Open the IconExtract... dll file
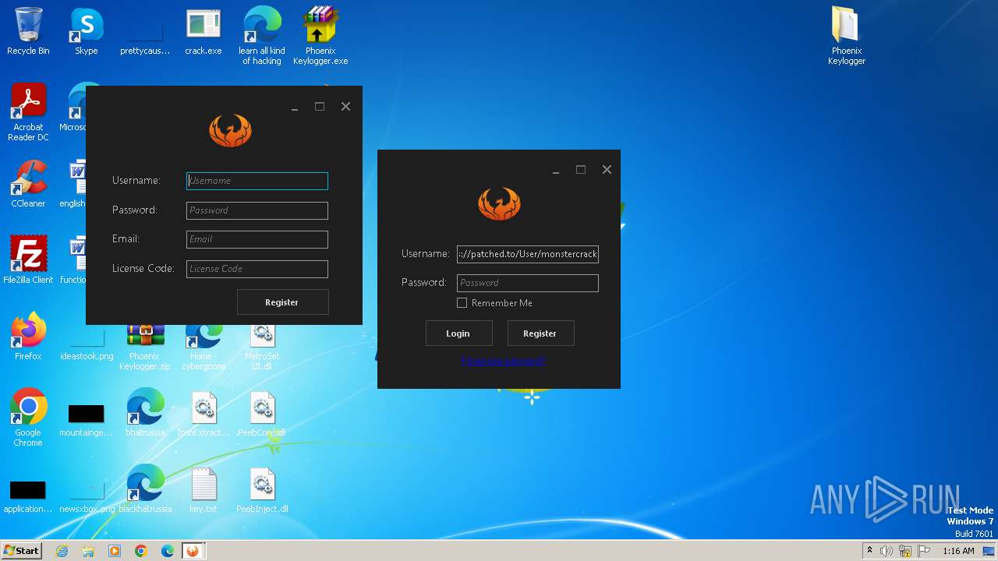Screen dimensions: 998x561 (203, 412)
